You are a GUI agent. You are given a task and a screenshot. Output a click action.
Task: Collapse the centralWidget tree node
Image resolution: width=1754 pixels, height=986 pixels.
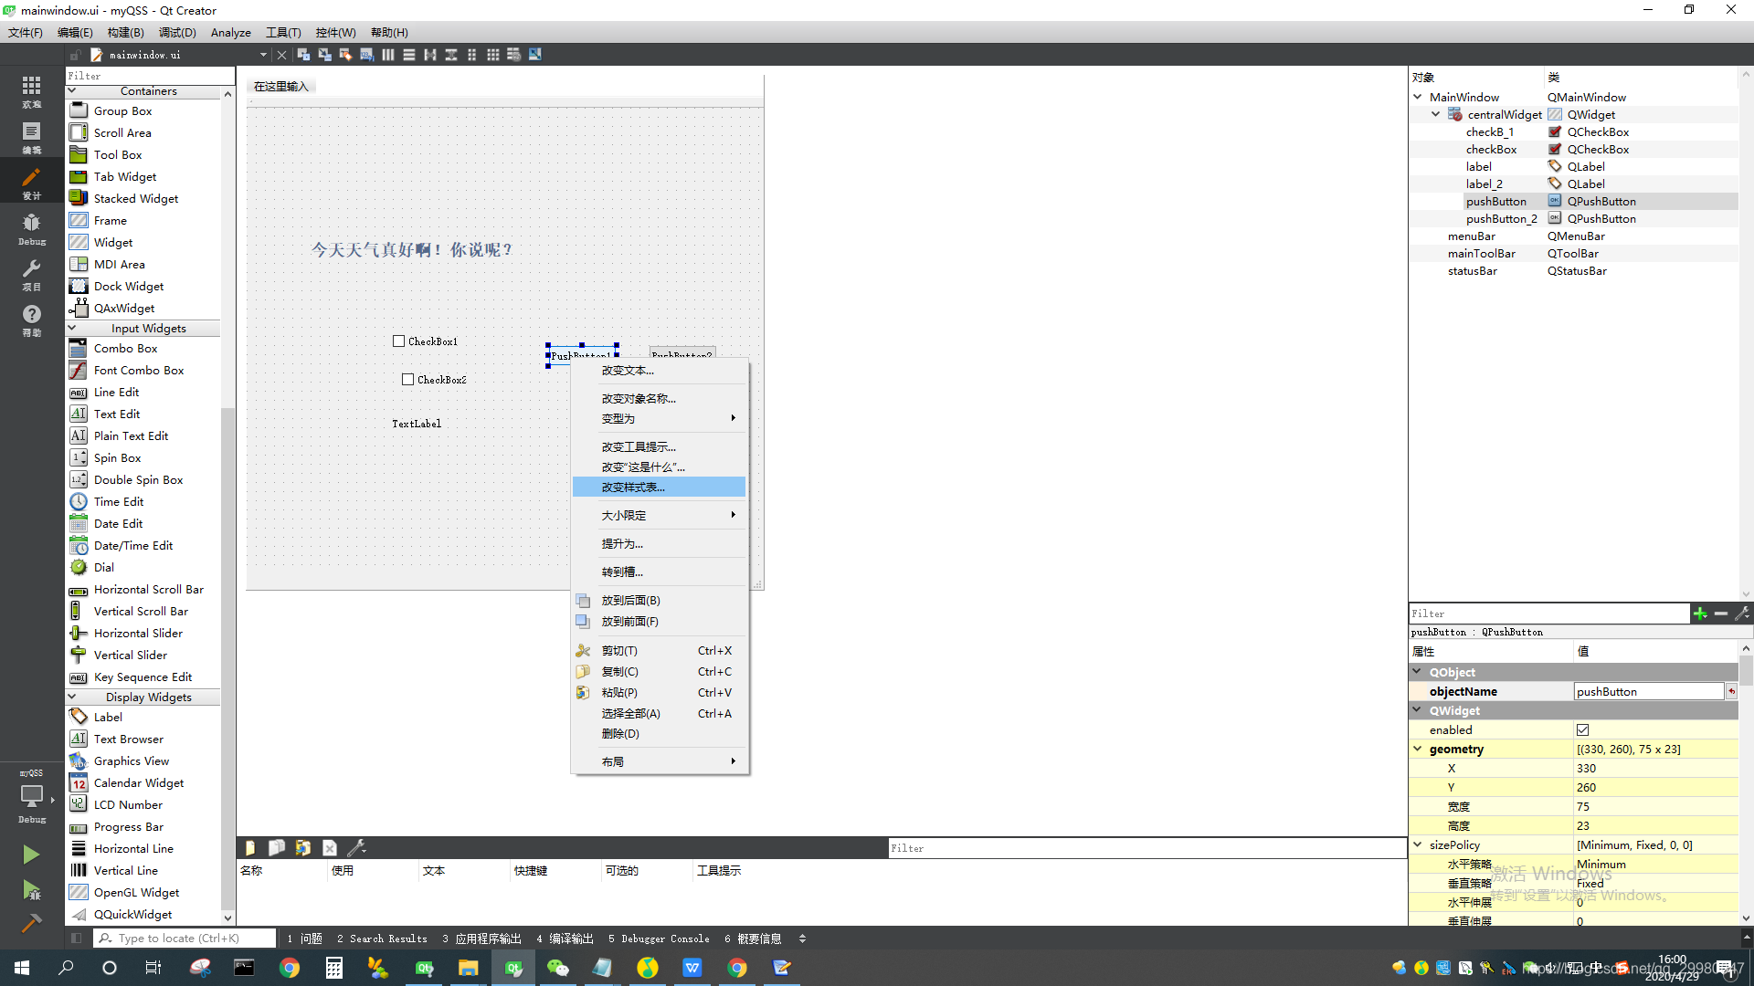[x=1435, y=114]
